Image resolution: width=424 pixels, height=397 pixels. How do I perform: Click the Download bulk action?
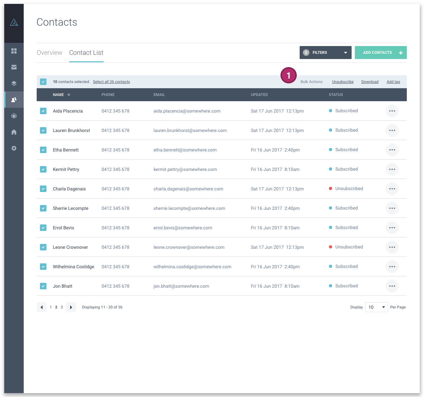pos(370,82)
